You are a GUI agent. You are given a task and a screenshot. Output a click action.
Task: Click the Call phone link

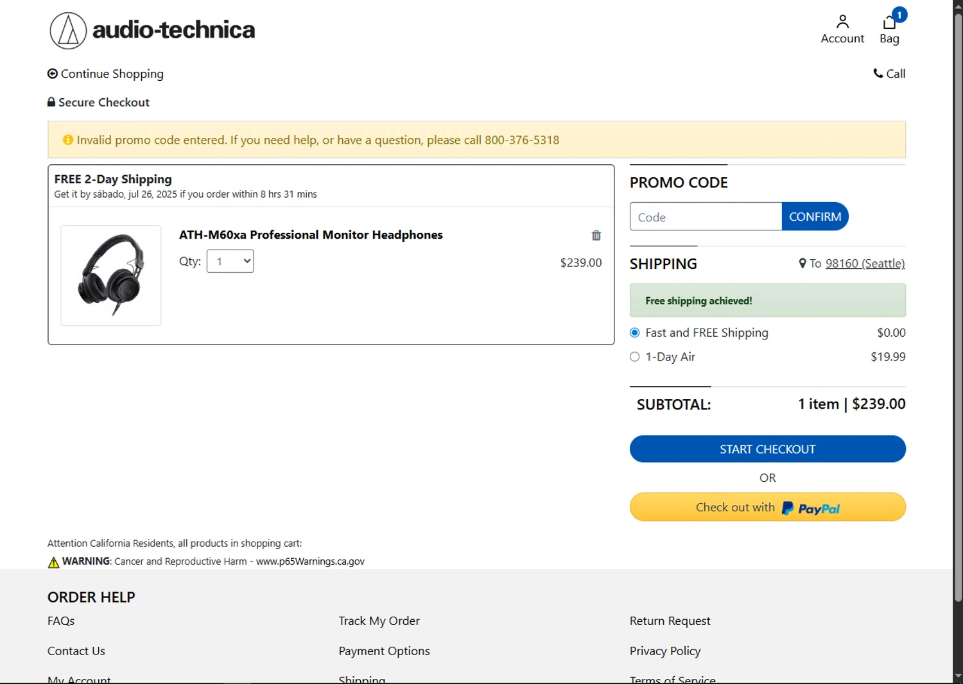point(889,74)
